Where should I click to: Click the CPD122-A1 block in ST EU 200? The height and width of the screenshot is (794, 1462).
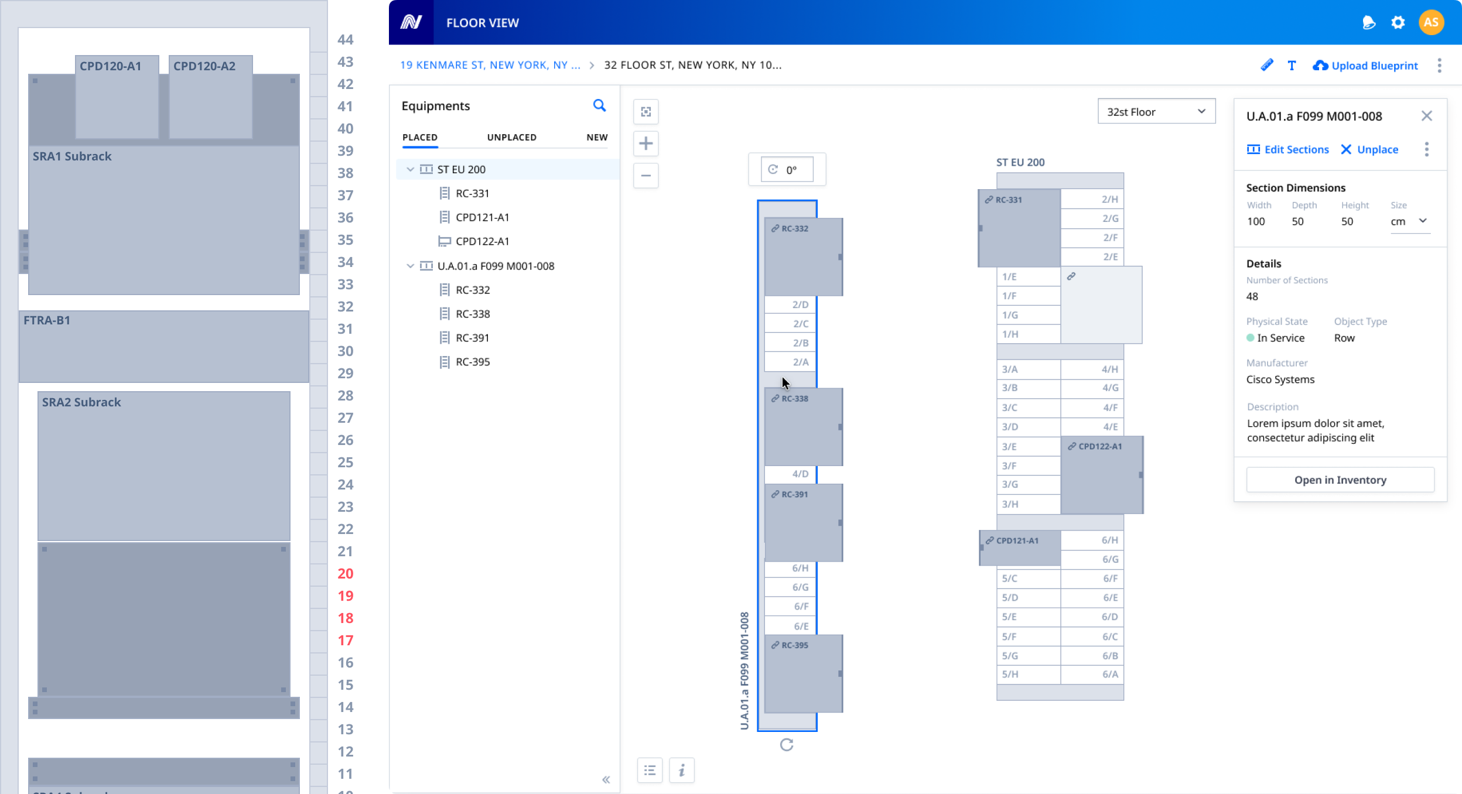point(1102,475)
